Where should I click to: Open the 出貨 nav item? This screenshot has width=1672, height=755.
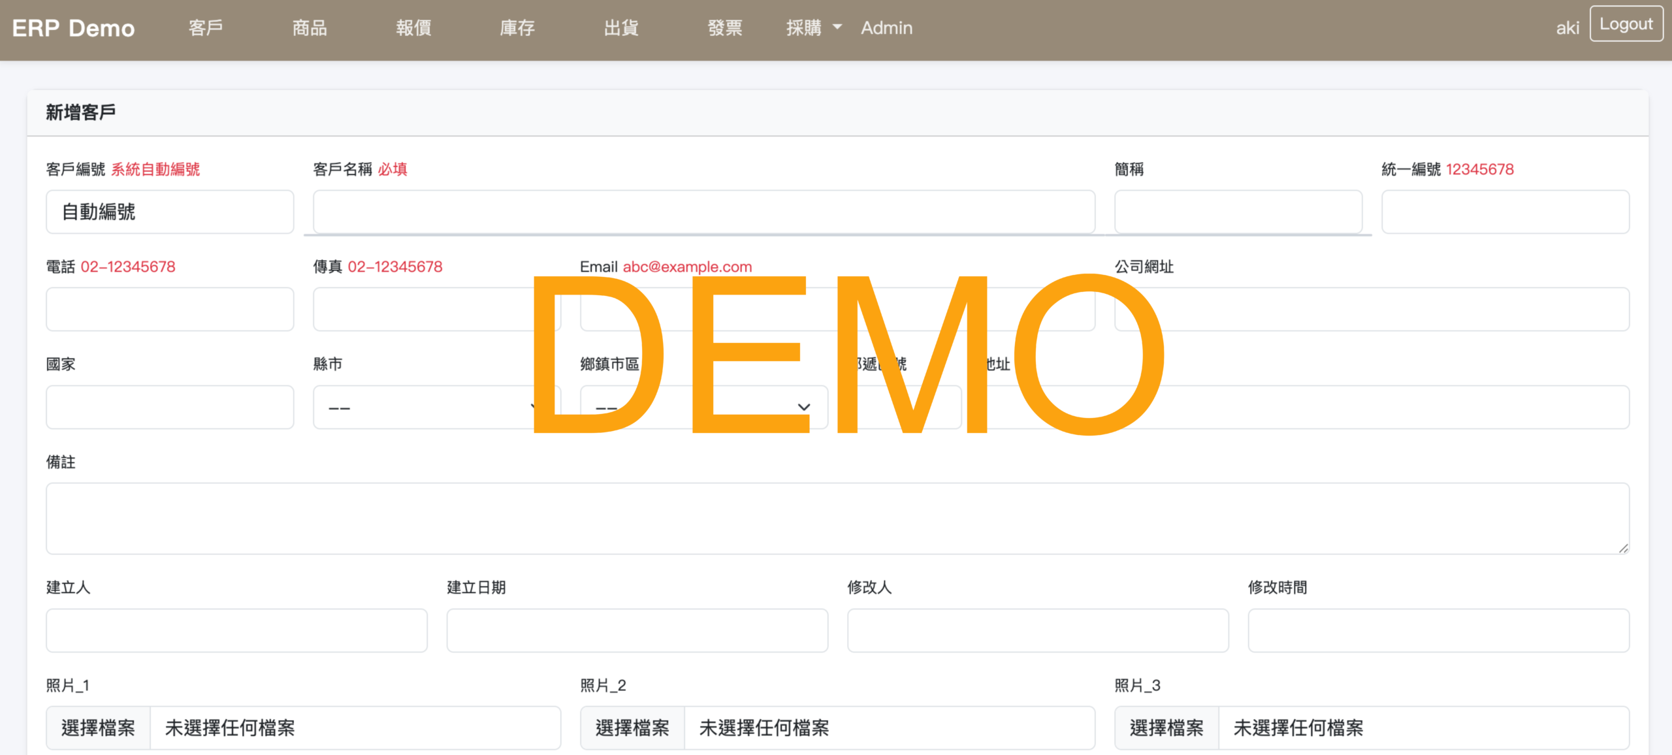621,28
